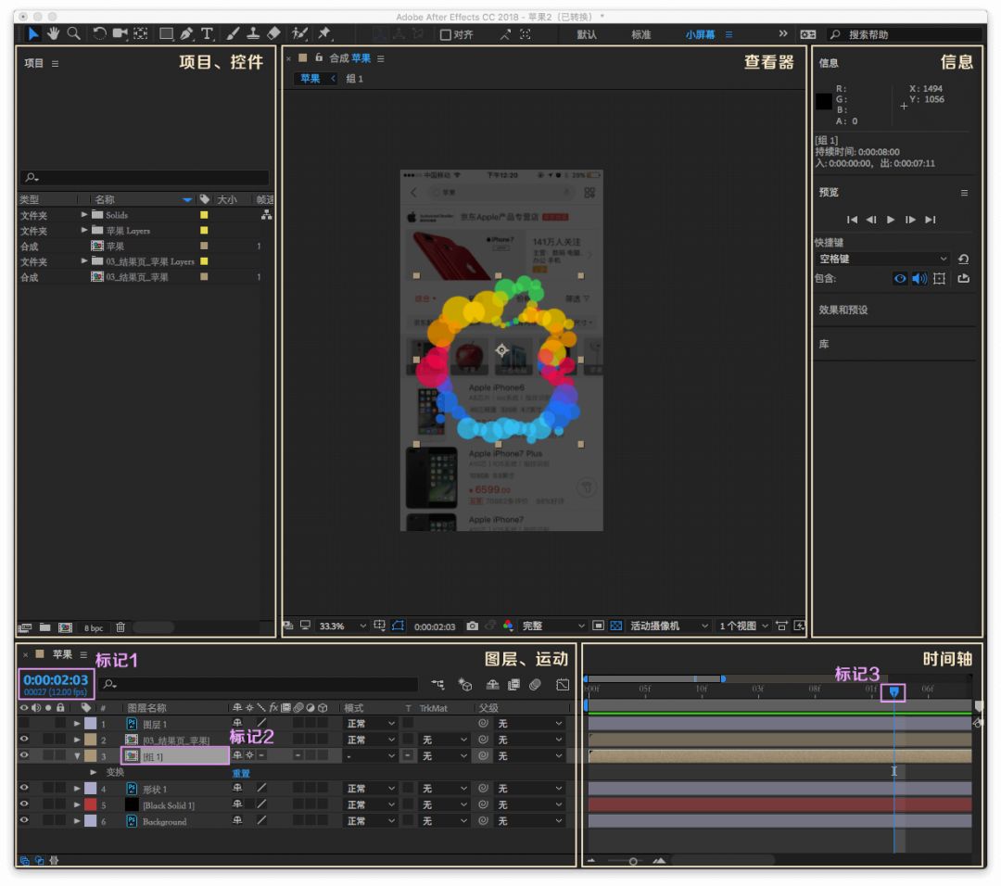The image size is (1001, 886).
Task: Open blend mode dropdown for 图层 1
Action: (x=370, y=723)
